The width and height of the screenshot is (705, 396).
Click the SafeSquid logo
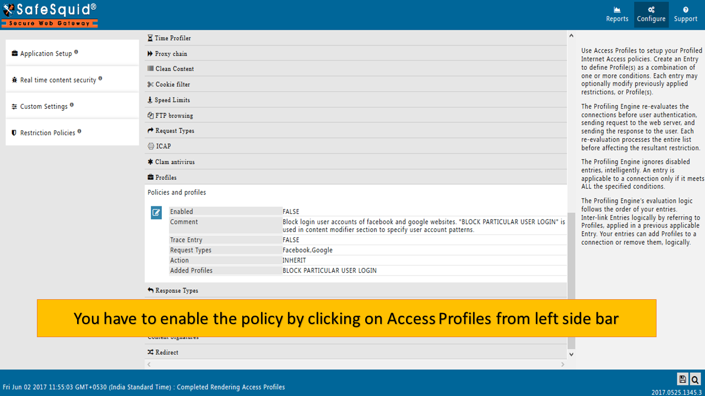(50, 15)
